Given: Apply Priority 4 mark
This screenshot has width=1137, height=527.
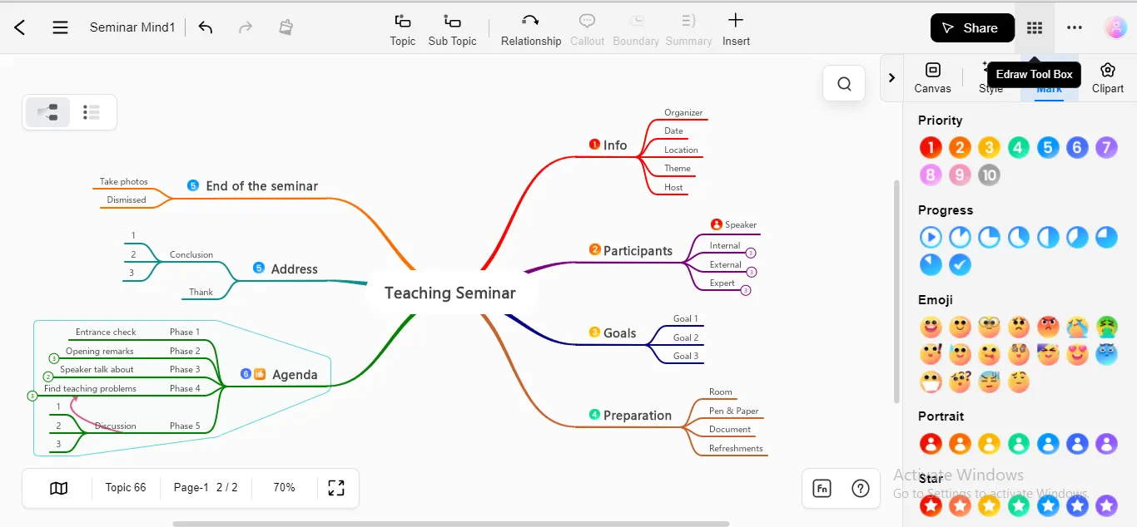Looking at the screenshot, I should pos(1019,148).
